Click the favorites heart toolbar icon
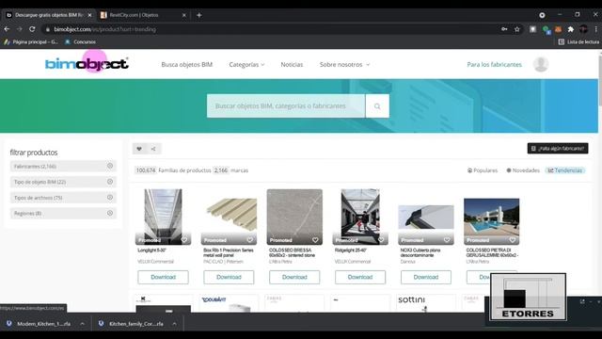 point(139,149)
